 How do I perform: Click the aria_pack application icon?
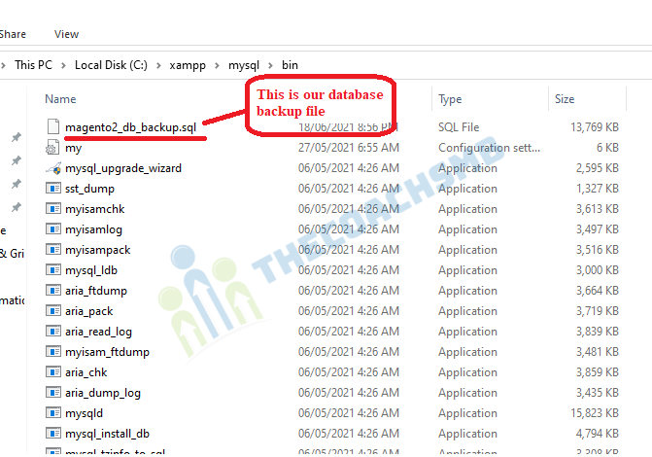click(x=53, y=310)
